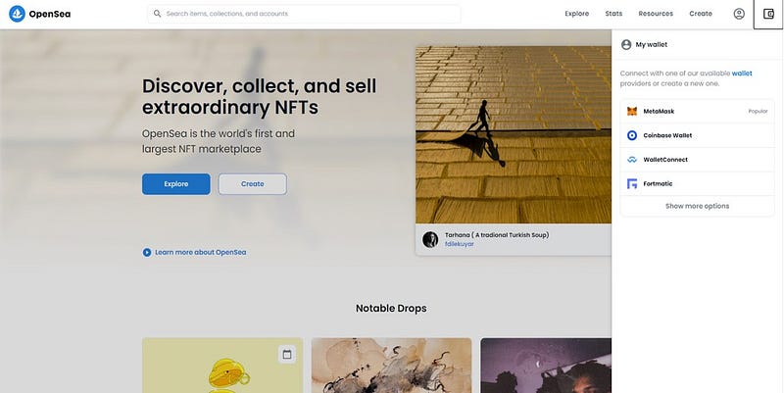Open the featured Tarhana NFT image
The width and height of the screenshot is (784, 393).
tap(513, 135)
